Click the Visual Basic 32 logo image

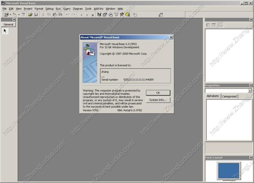click(x=90, y=63)
